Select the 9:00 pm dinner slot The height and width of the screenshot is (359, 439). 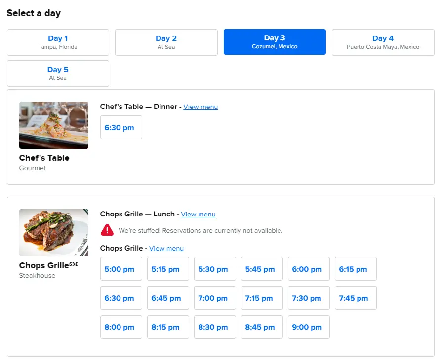tap(309, 327)
